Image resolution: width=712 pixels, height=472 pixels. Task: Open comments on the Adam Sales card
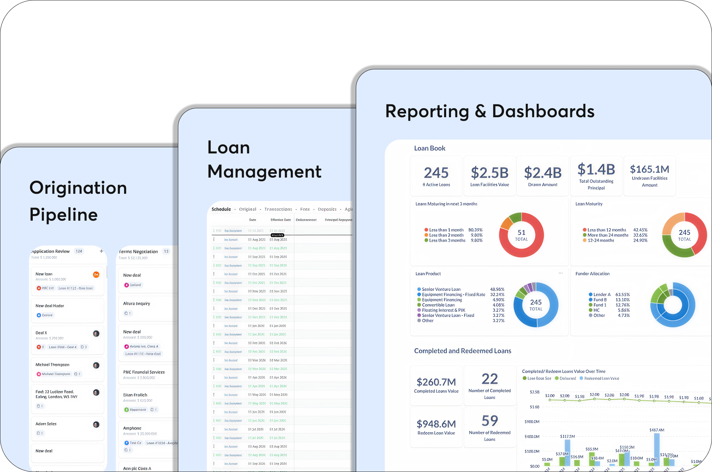(x=40, y=433)
